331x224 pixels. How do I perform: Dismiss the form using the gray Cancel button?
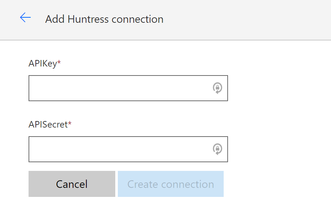72,184
